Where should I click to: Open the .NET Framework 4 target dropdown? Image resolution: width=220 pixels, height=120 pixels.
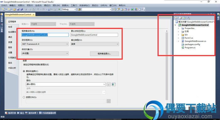coord(45,44)
